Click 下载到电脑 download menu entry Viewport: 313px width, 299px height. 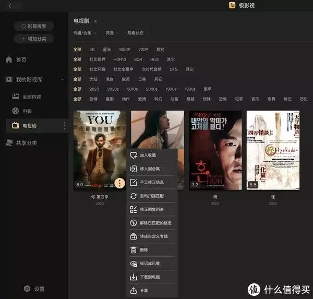point(152,277)
